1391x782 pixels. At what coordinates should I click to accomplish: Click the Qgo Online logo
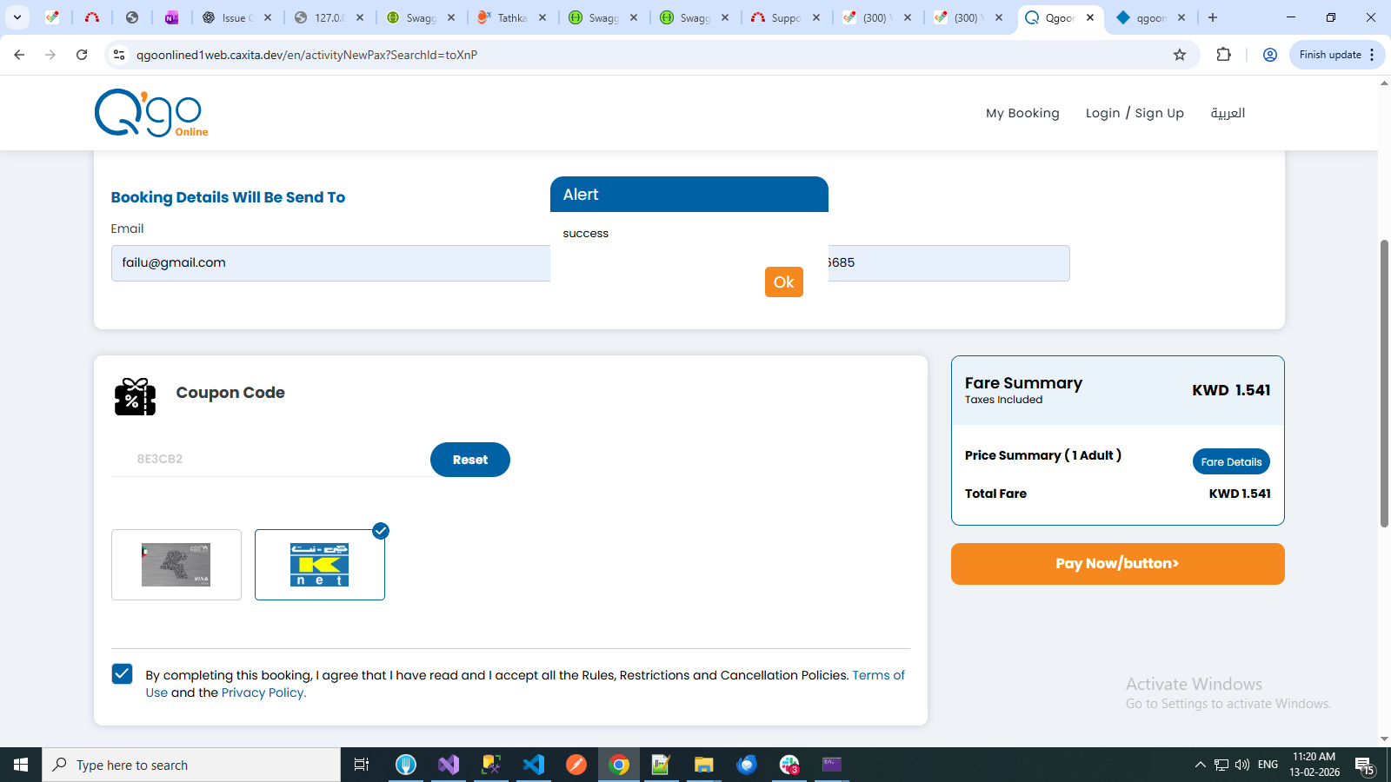point(150,113)
